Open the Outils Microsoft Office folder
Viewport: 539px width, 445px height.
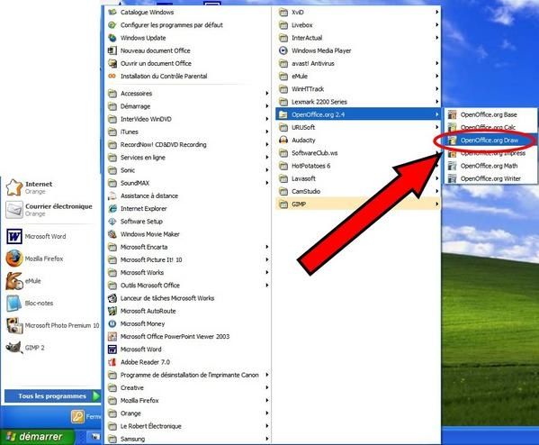click(150, 286)
